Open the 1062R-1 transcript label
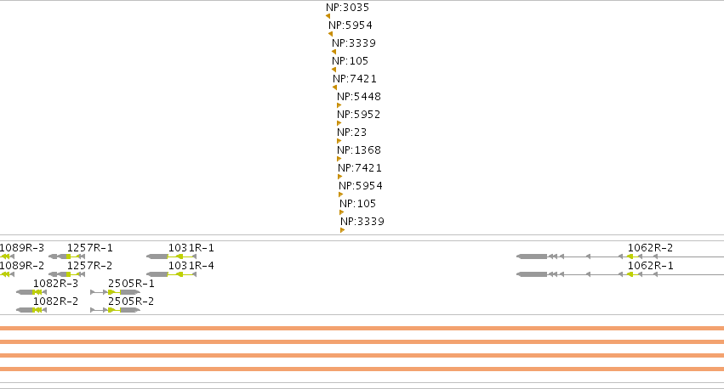 coord(650,266)
